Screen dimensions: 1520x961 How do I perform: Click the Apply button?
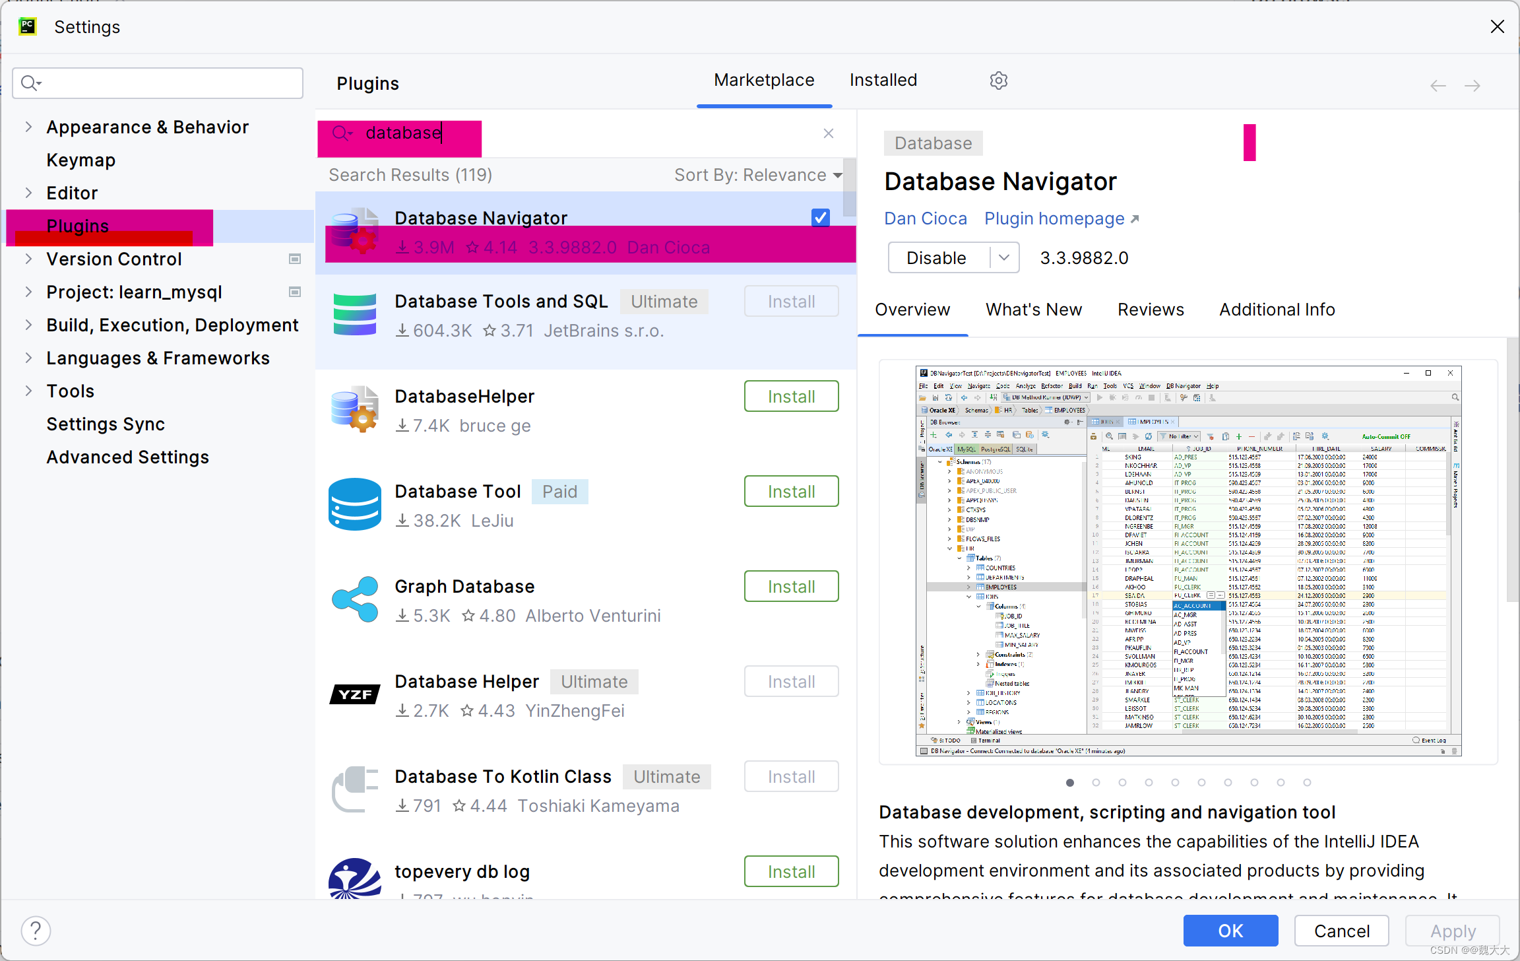1453,931
